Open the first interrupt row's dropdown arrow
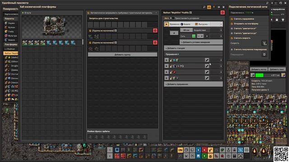This screenshot has width=289, height=162. pyautogui.click(x=221, y=60)
